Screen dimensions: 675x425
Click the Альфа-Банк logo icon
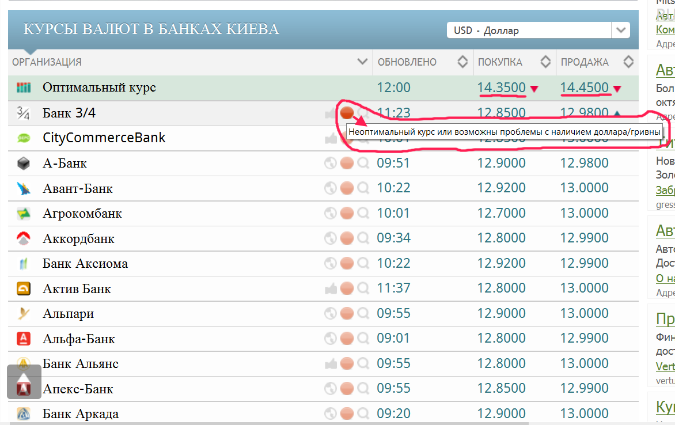pos(24,339)
